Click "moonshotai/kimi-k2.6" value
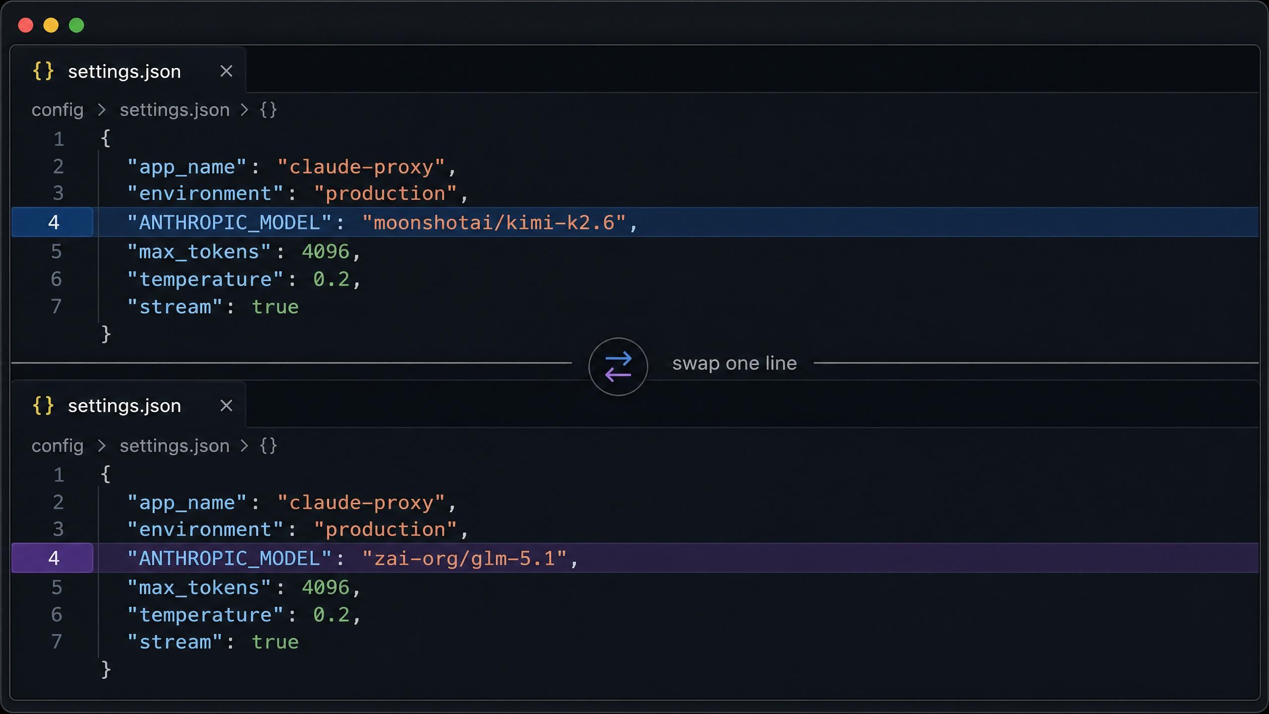Screen dimensions: 1269x714 coord(494,223)
